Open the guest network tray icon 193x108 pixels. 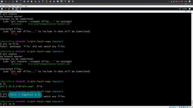pos(180,9)
